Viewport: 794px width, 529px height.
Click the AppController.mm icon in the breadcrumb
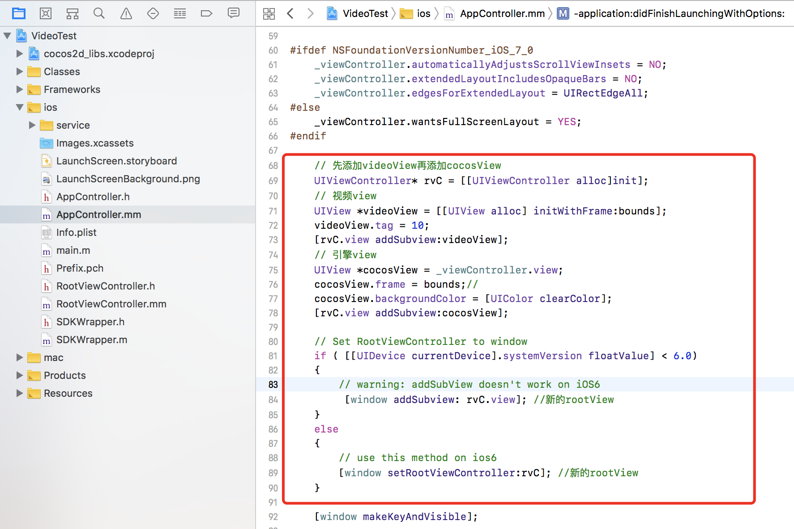[x=449, y=13]
